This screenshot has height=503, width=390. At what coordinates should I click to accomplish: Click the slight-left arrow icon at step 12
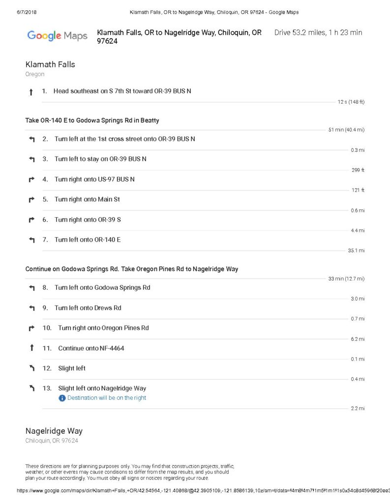[32, 368]
